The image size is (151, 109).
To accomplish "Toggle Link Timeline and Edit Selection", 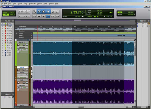I will (x=48, y=16).
